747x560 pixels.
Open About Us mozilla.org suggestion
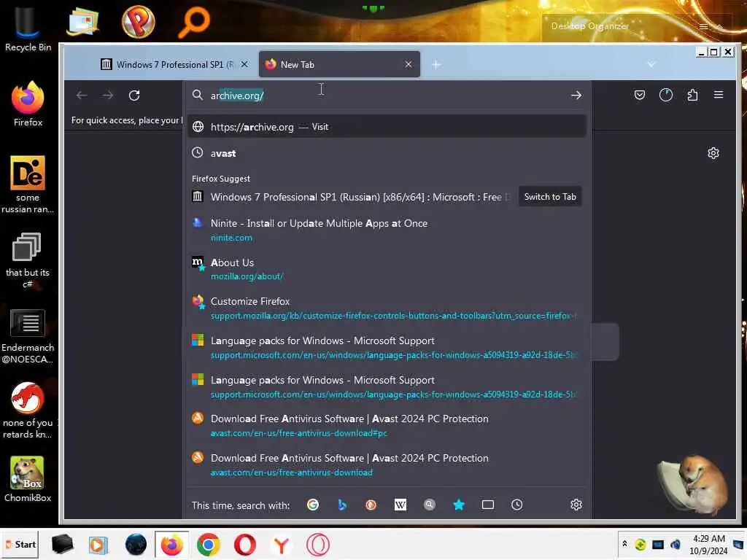pos(387,269)
